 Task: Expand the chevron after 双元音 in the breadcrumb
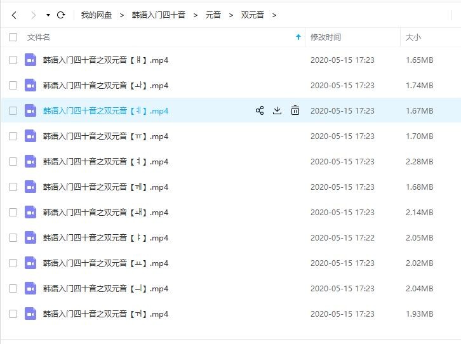pyautogui.click(x=274, y=15)
